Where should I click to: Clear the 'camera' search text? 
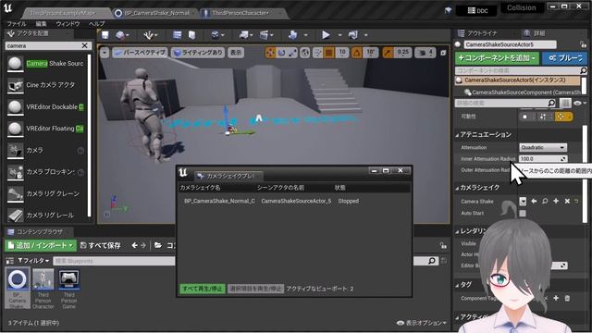[x=84, y=45]
